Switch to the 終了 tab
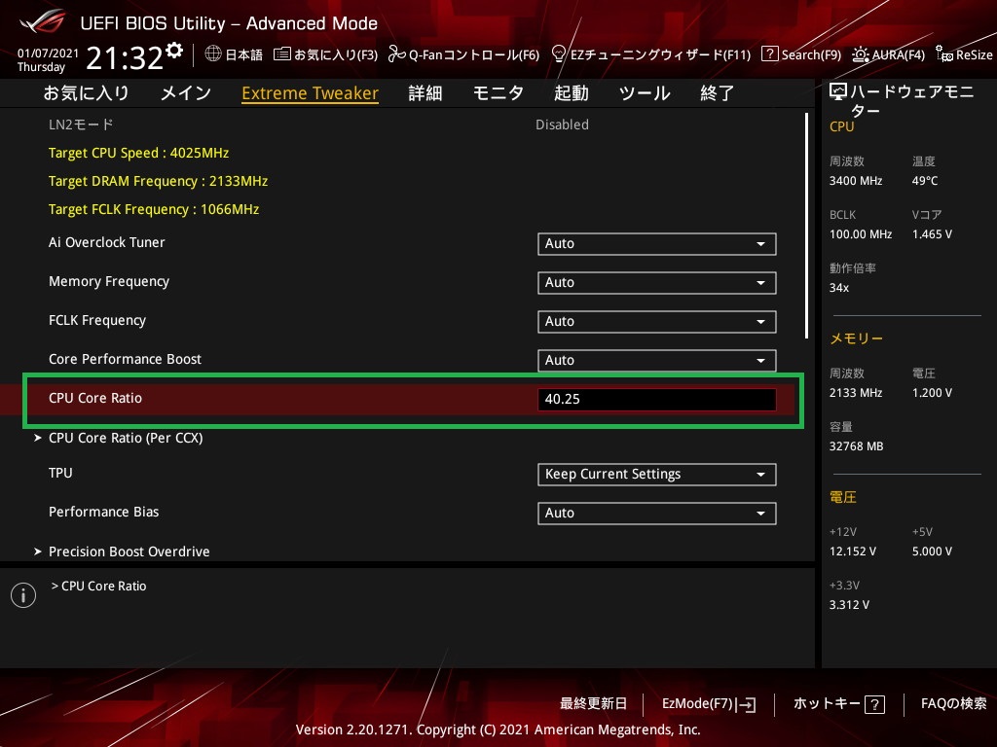This screenshot has width=997, height=747. click(x=718, y=93)
